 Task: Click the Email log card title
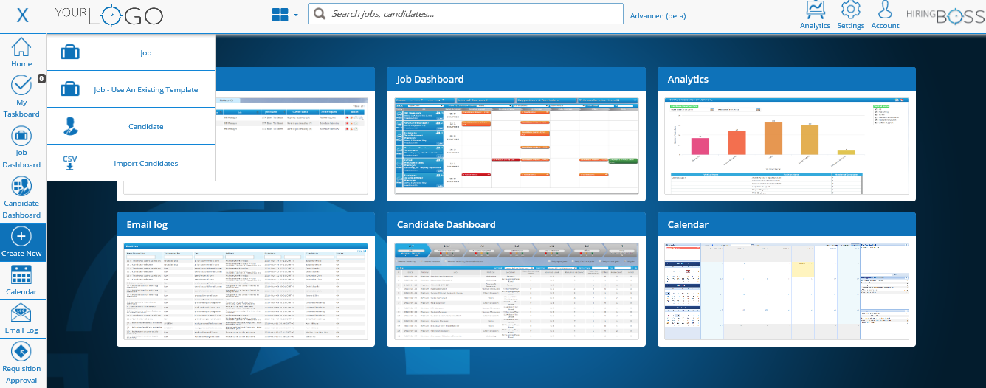point(148,224)
